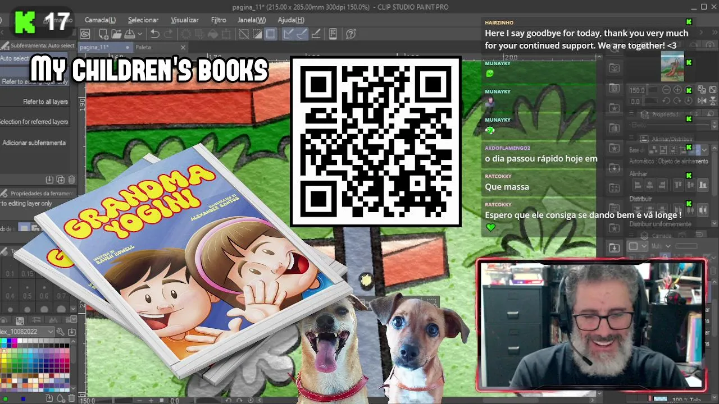Open the help question mark icon
Image resolution: width=719 pixels, height=404 pixels.
click(x=351, y=34)
